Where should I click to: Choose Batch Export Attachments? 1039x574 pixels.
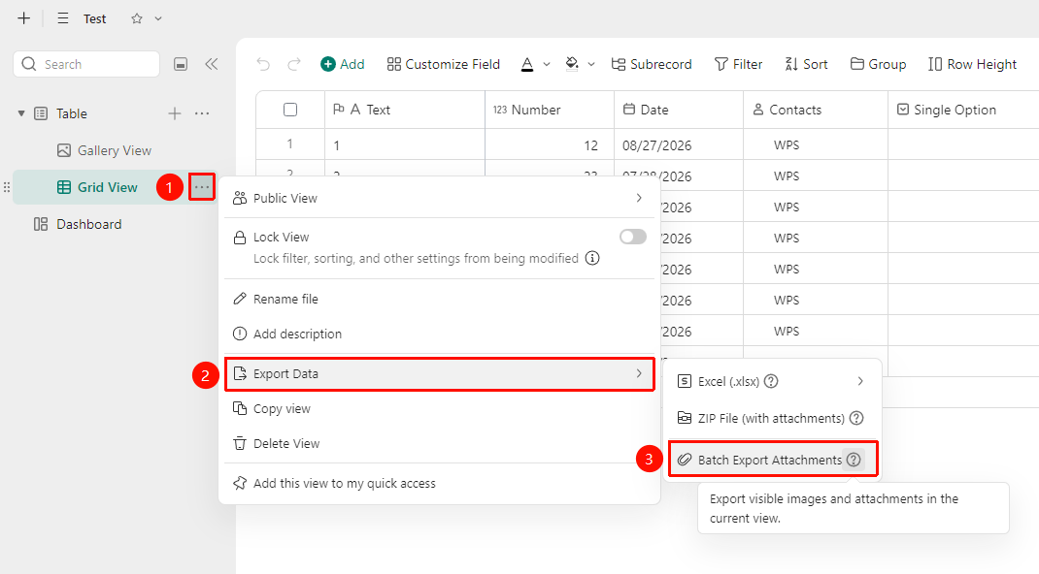point(773,460)
